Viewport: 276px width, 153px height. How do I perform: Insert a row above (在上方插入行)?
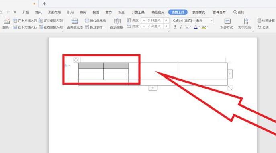coord(25,21)
